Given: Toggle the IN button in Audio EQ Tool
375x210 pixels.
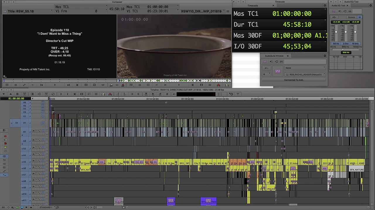Looking at the screenshot, I should coord(359,17).
